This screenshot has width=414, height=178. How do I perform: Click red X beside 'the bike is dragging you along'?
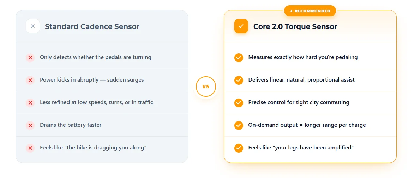30,148
